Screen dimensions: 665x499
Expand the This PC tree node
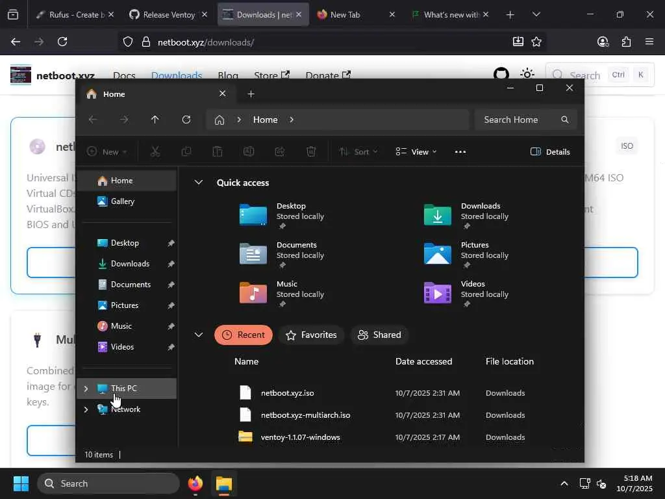[x=86, y=389]
